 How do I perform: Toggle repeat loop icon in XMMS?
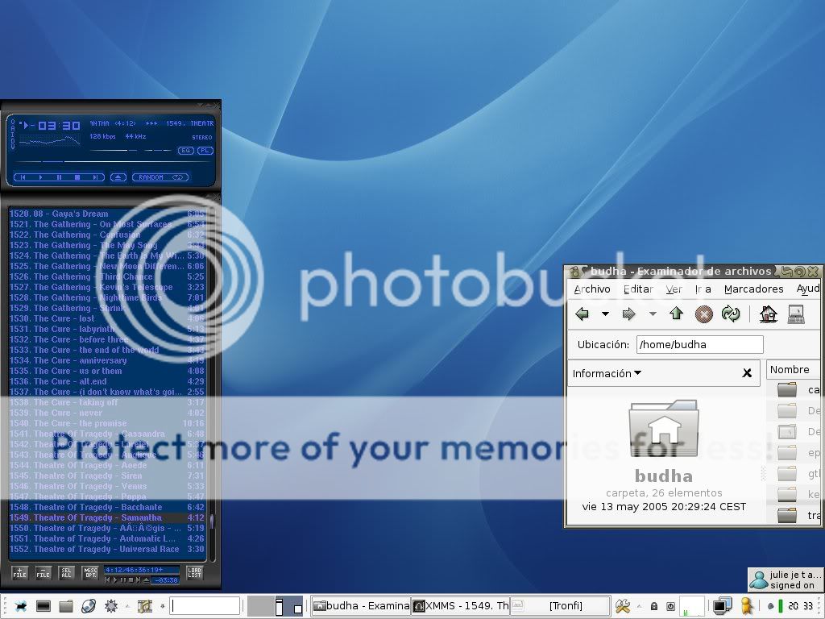178,177
